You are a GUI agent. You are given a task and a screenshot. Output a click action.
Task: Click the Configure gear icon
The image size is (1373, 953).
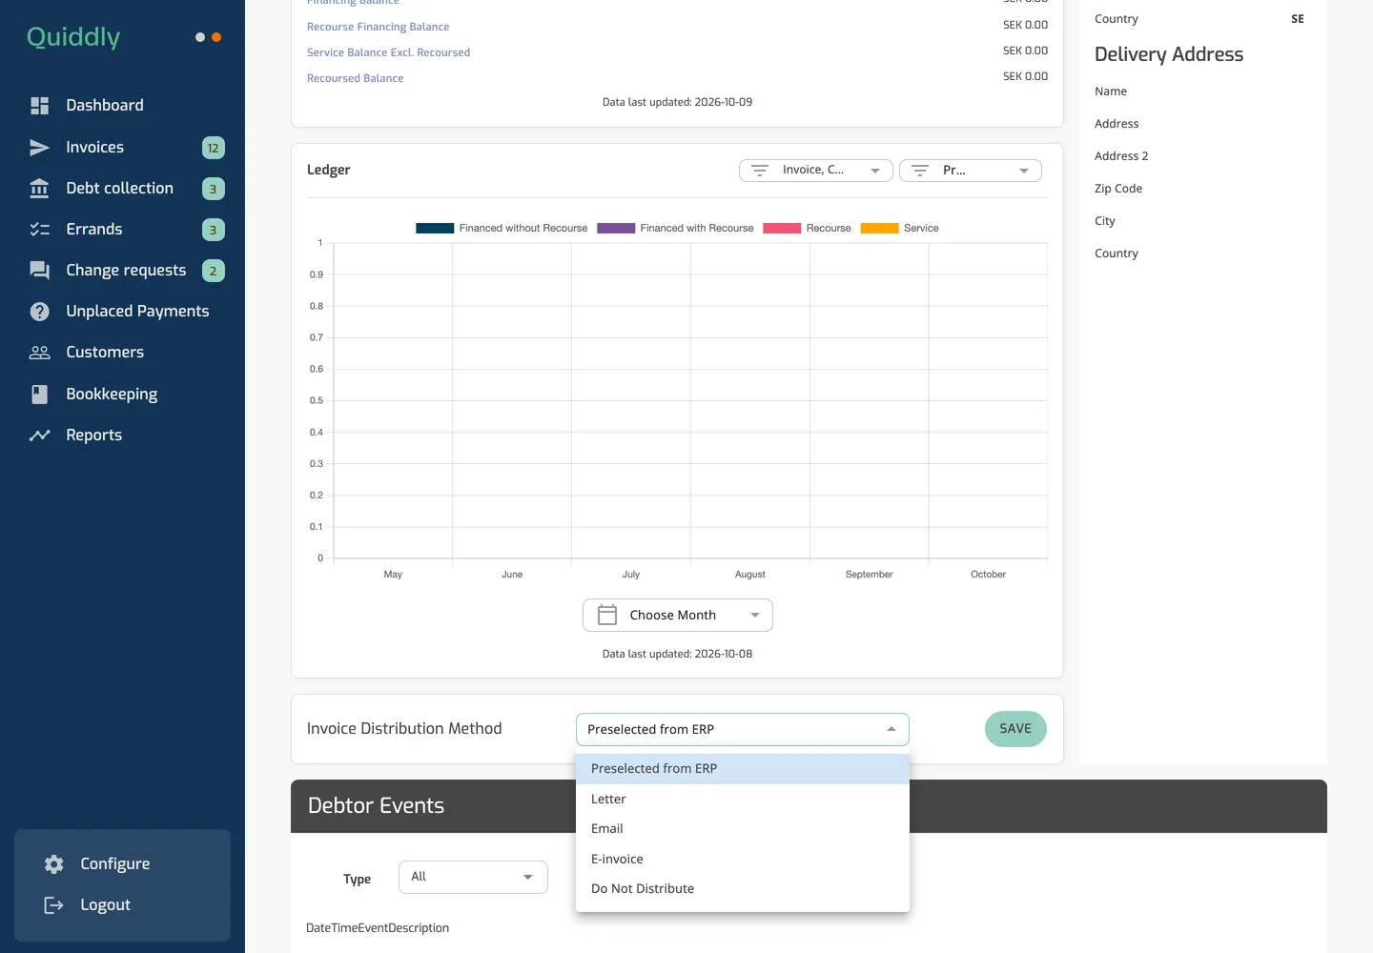[x=53, y=864]
